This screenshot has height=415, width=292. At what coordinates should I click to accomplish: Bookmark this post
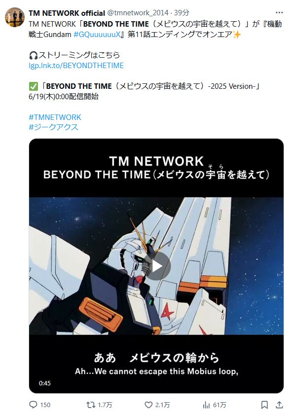(x=264, y=405)
